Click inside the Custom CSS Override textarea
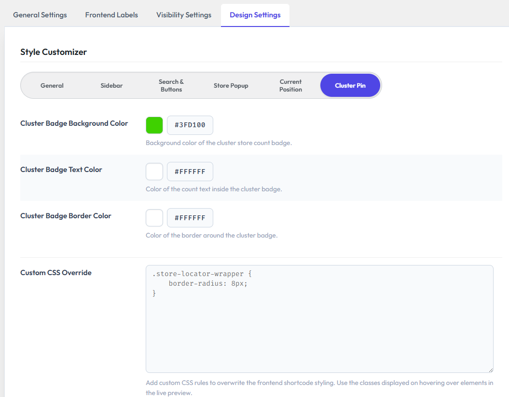 pos(319,319)
